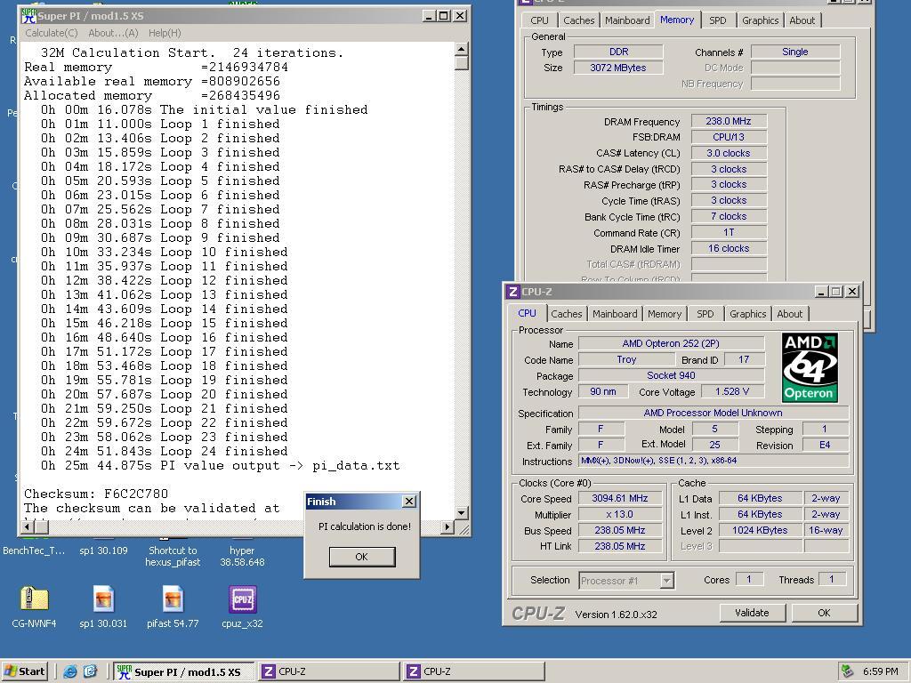
Task: Open the About...(A) menu in Super PI
Action: (113, 33)
